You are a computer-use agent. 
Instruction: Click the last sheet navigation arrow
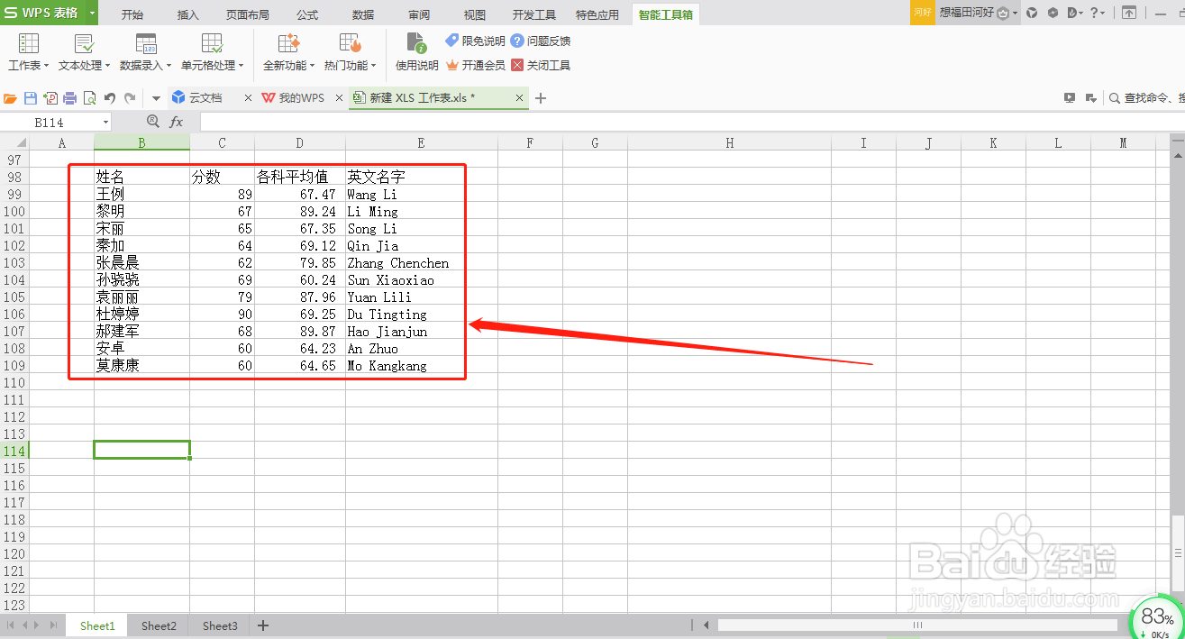[52, 625]
